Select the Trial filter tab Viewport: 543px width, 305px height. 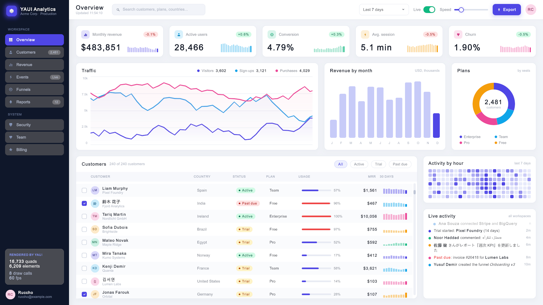[x=378, y=164]
